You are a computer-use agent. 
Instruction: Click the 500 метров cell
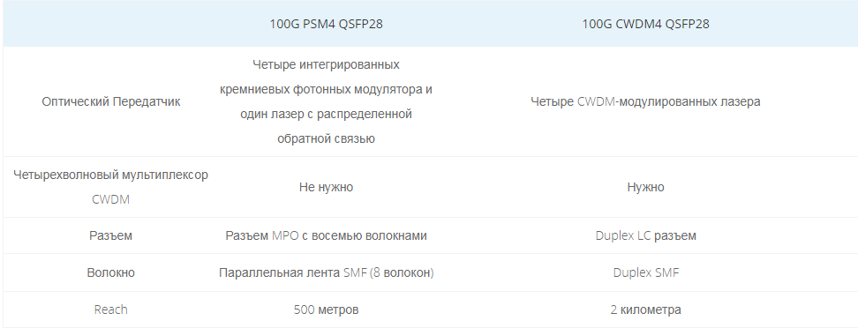[x=326, y=309]
